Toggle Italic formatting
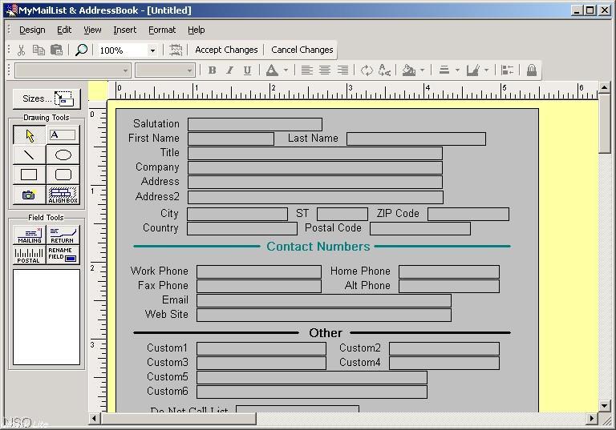The width and height of the screenshot is (616, 430). point(230,70)
